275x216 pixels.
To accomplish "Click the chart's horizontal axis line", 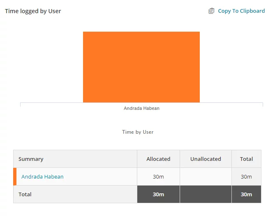I will click(x=141, y=102).
